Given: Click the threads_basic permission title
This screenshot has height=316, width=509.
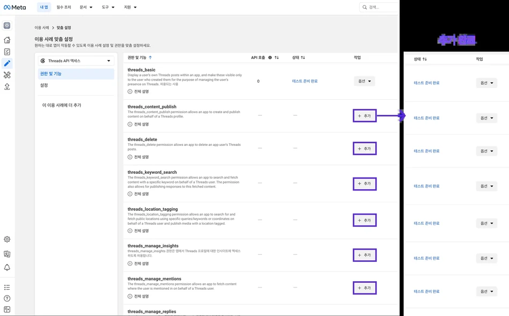Looking at the screenshot, I should pos(142,70).
